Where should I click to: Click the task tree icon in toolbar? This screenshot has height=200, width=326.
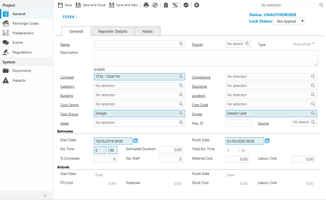pyautogui.click(x=175, y=5)
